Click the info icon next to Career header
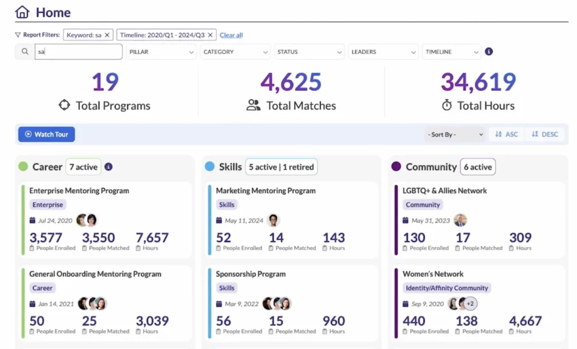 coord(109,167)
